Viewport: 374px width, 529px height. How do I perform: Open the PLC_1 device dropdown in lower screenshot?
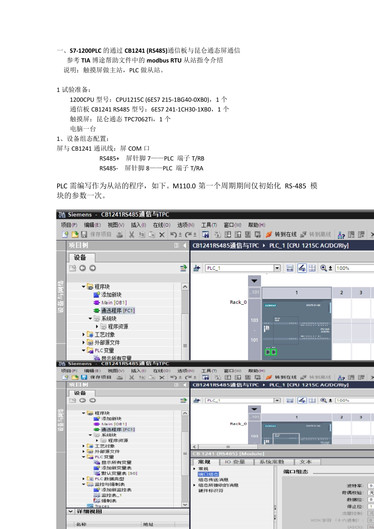click(277, 400)
